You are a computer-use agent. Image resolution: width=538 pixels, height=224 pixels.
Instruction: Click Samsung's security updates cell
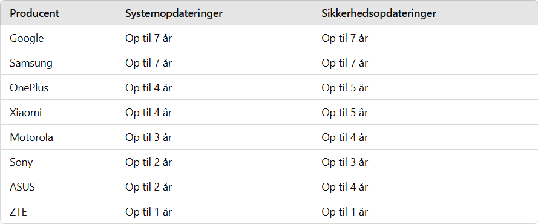point(425,63)
